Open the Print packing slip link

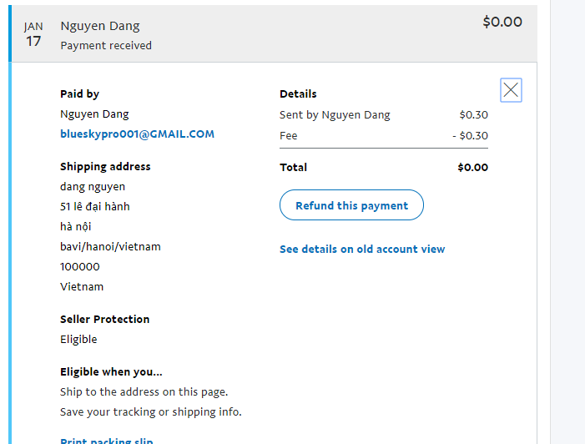click(107, 441)
